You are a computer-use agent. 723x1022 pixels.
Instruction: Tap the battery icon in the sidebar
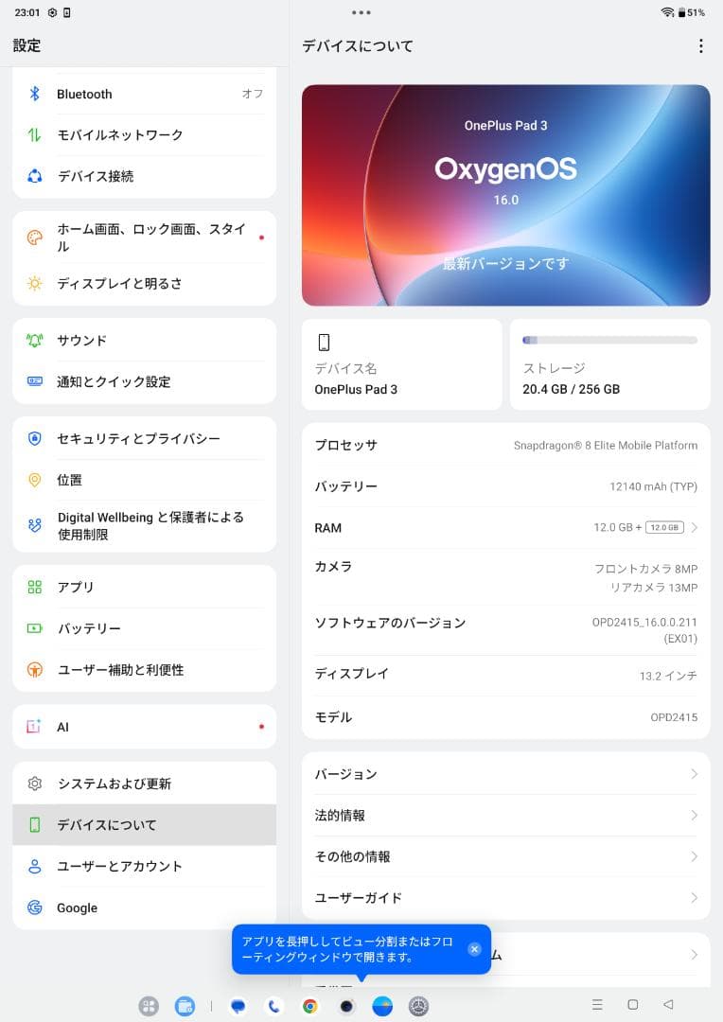tap(35, 628)
